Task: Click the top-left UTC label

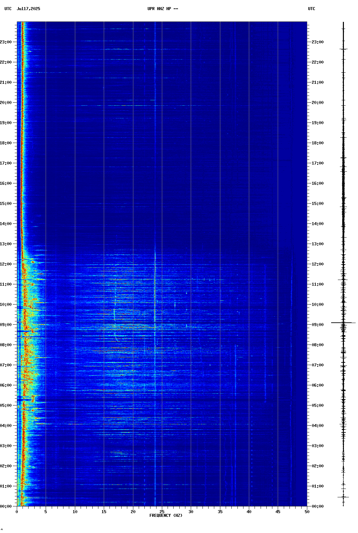Action: click(x=8, y=9)
